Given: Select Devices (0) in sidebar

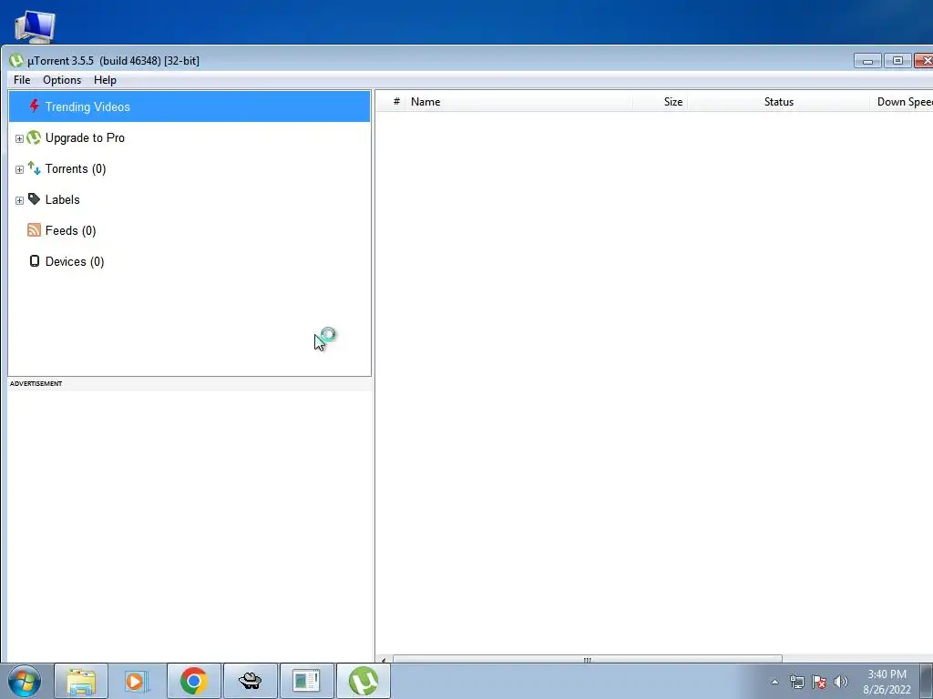Looking at the screenshot, I should [x=75, y=261].
